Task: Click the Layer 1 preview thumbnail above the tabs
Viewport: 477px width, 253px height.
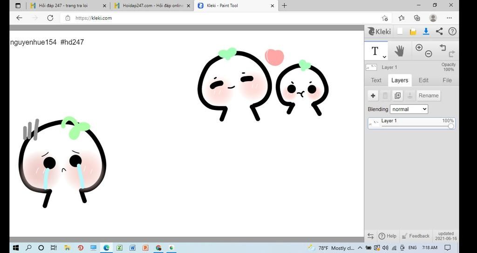Action: pos(371,67)
